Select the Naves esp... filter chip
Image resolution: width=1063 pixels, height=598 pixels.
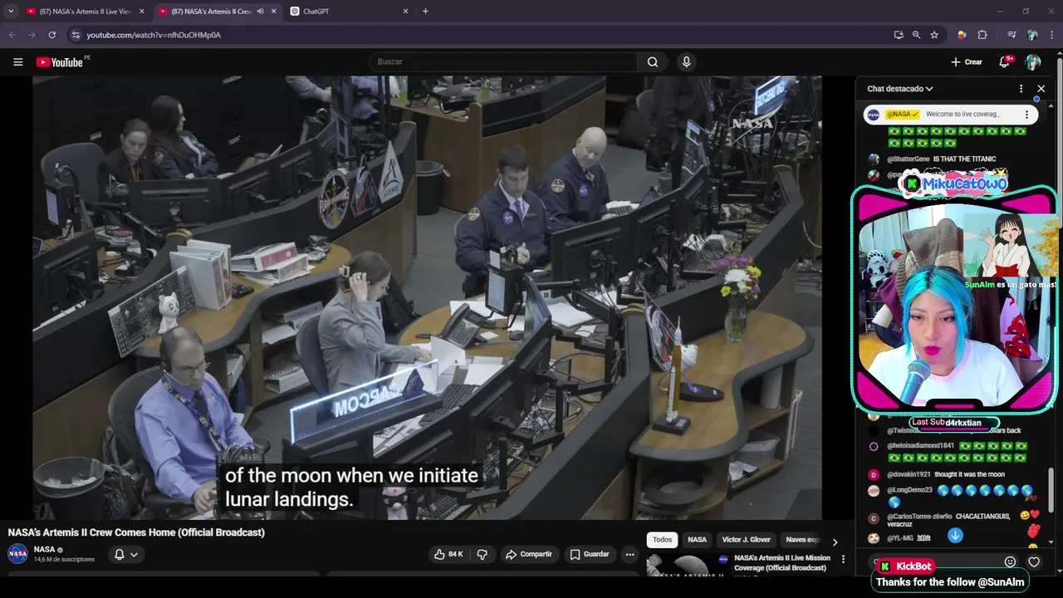click(x=802, y=540)
